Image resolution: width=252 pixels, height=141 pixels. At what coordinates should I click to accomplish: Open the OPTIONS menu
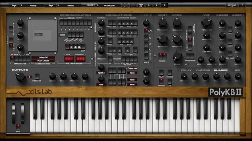[232, 5]
